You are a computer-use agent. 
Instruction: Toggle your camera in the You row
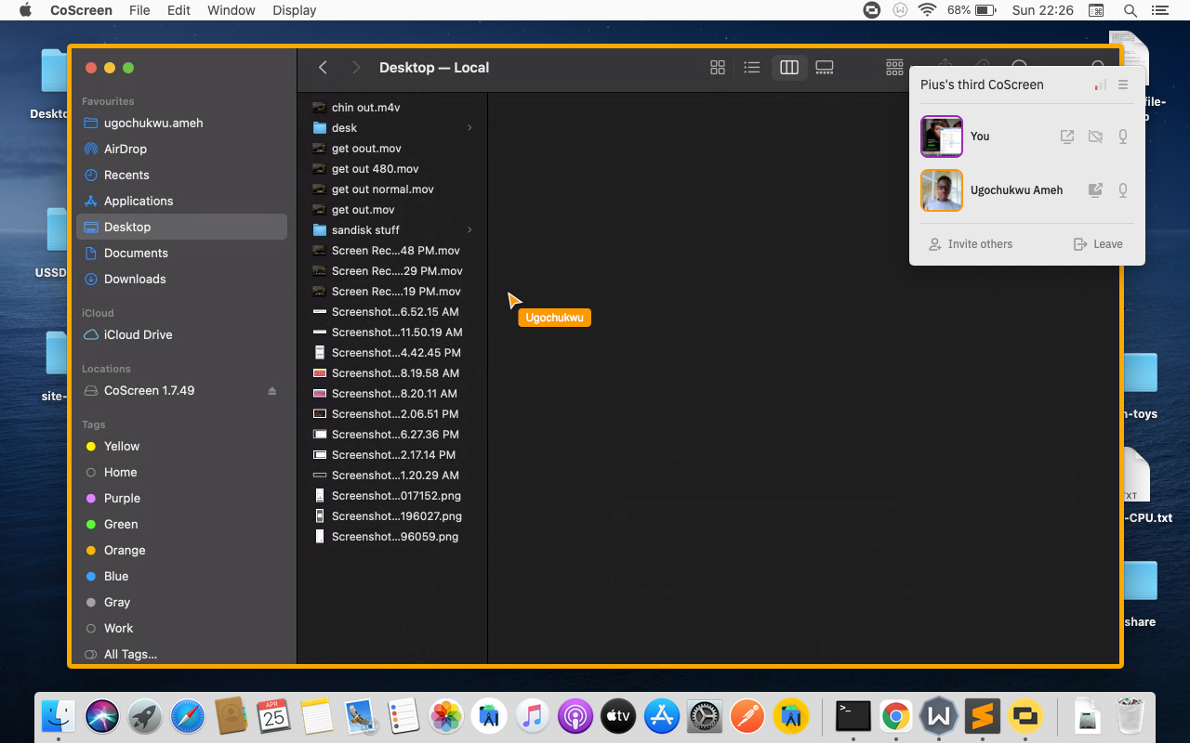tap(1095, 137)
